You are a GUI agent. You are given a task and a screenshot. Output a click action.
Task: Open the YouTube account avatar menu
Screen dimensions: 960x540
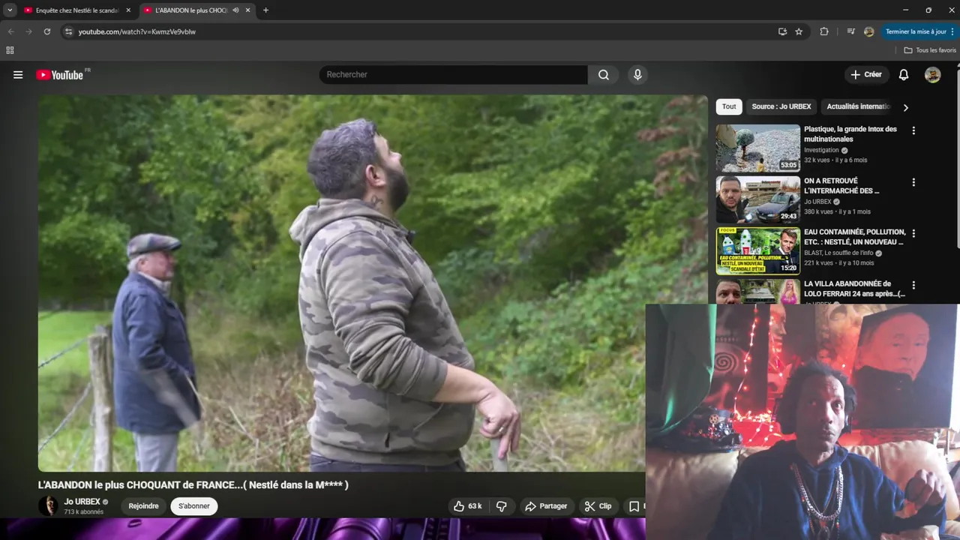point(932,75)
